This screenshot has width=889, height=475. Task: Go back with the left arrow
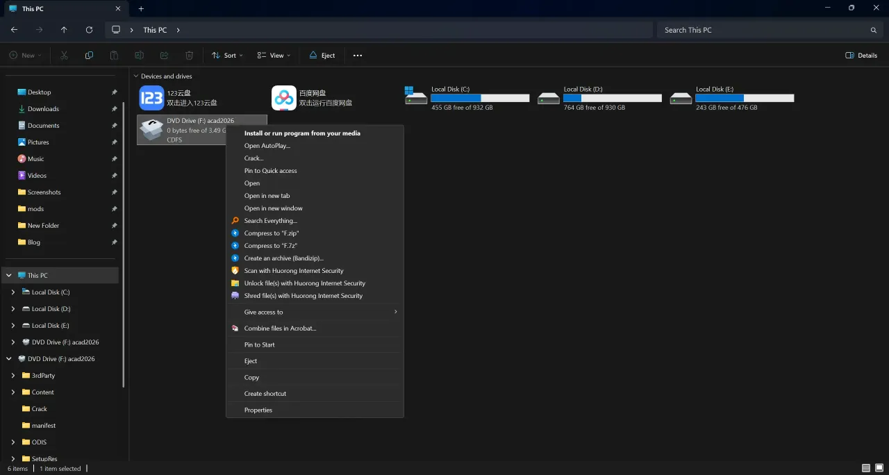click(x=14, y=30)
